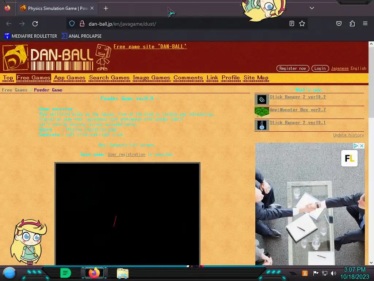The width and height of the screenshot is (374, 281).
Task: Select English language option
Action: click(358, 68)
